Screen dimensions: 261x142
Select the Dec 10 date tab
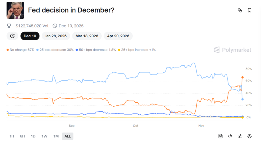click(x=30, y=36)
